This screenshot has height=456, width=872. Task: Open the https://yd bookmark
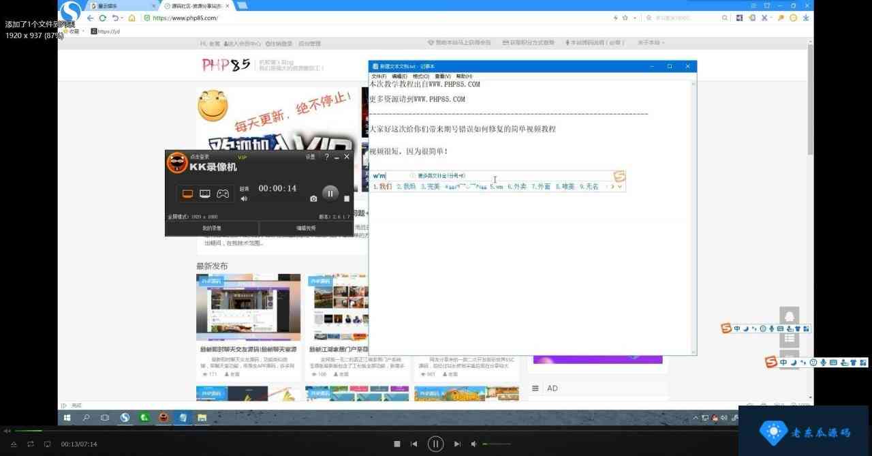[x=105, y=31]
